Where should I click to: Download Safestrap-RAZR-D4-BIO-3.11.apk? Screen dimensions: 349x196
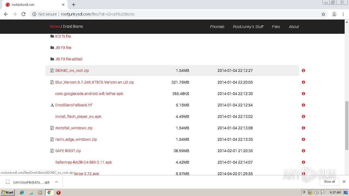83,162
